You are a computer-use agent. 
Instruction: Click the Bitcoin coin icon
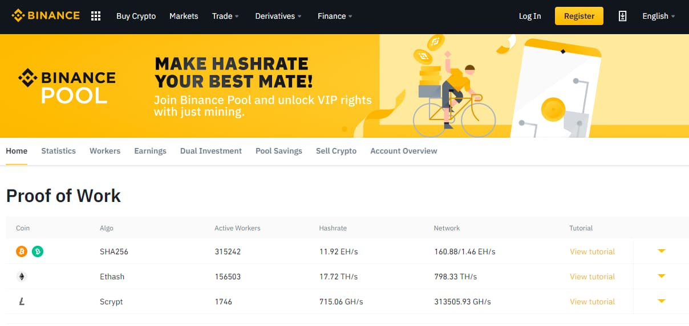tap(22, 251)
